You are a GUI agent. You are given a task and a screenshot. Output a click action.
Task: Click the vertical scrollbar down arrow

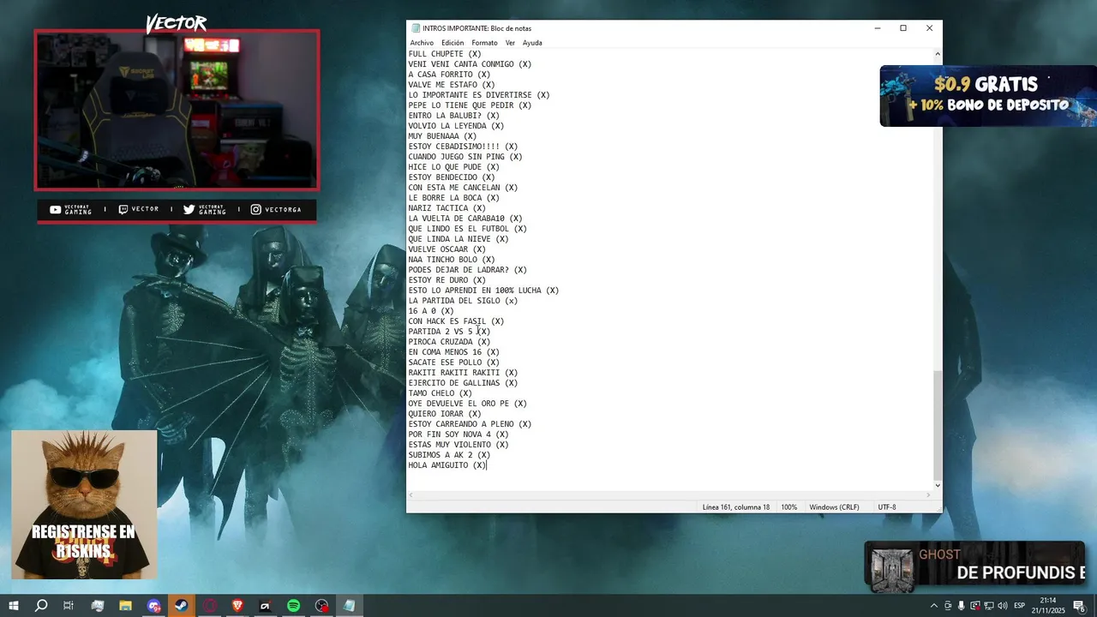click(x=937, y=485)
